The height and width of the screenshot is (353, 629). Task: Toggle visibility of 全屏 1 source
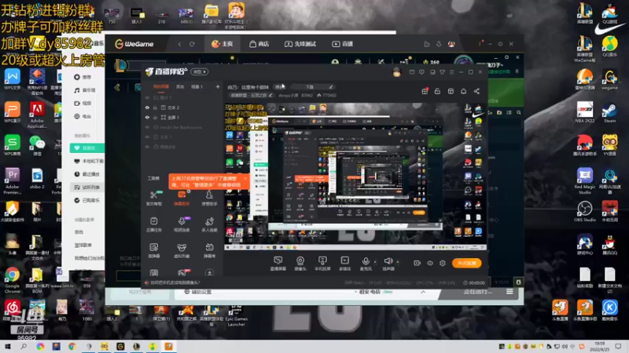147,117
